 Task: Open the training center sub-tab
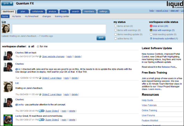[x=62, y=16]
